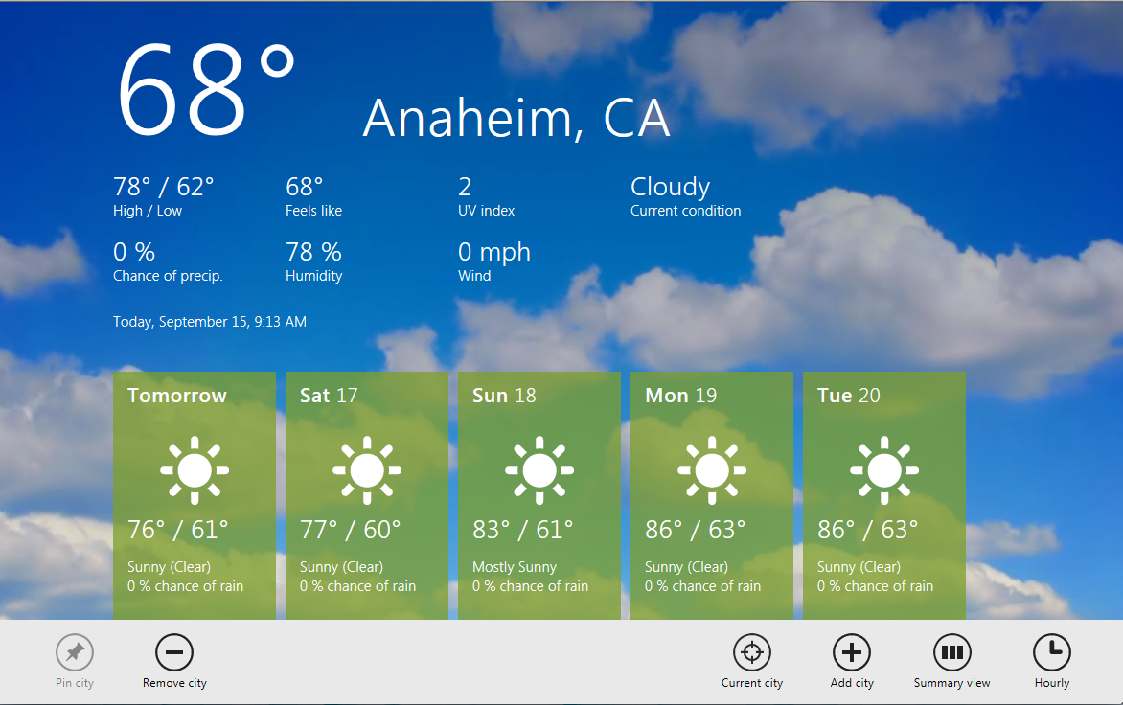Open the Sun 18 Mostly Sunny description
1123x705 pixels.
[515, 567]
